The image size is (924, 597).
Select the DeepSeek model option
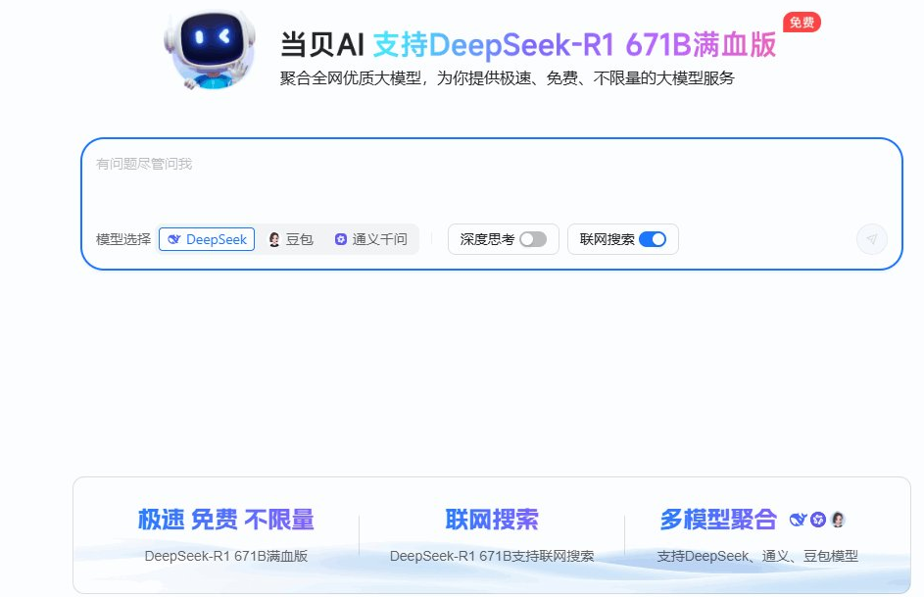point(207,239)
